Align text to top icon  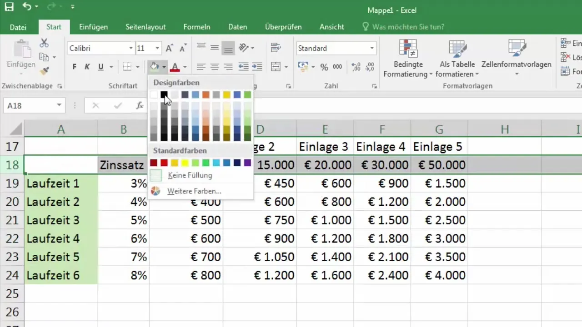point(201,47)
